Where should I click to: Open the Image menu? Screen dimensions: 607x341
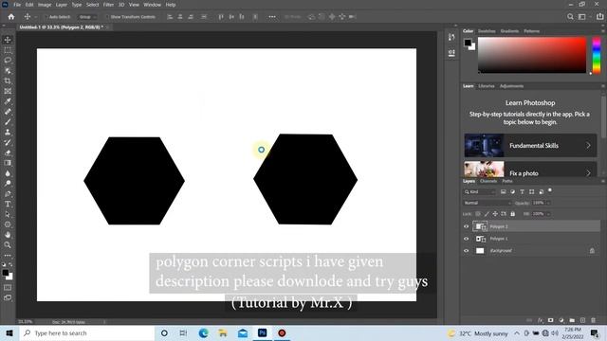(x=45, y=5)
